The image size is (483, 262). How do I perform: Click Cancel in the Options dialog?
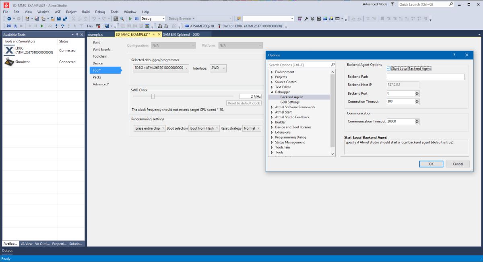458,164
